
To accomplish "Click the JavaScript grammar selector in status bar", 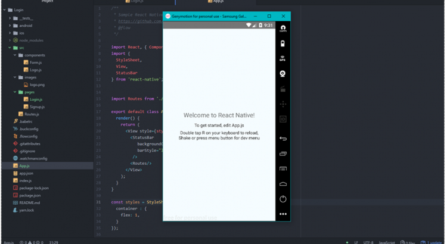I will tap(387, 242).
